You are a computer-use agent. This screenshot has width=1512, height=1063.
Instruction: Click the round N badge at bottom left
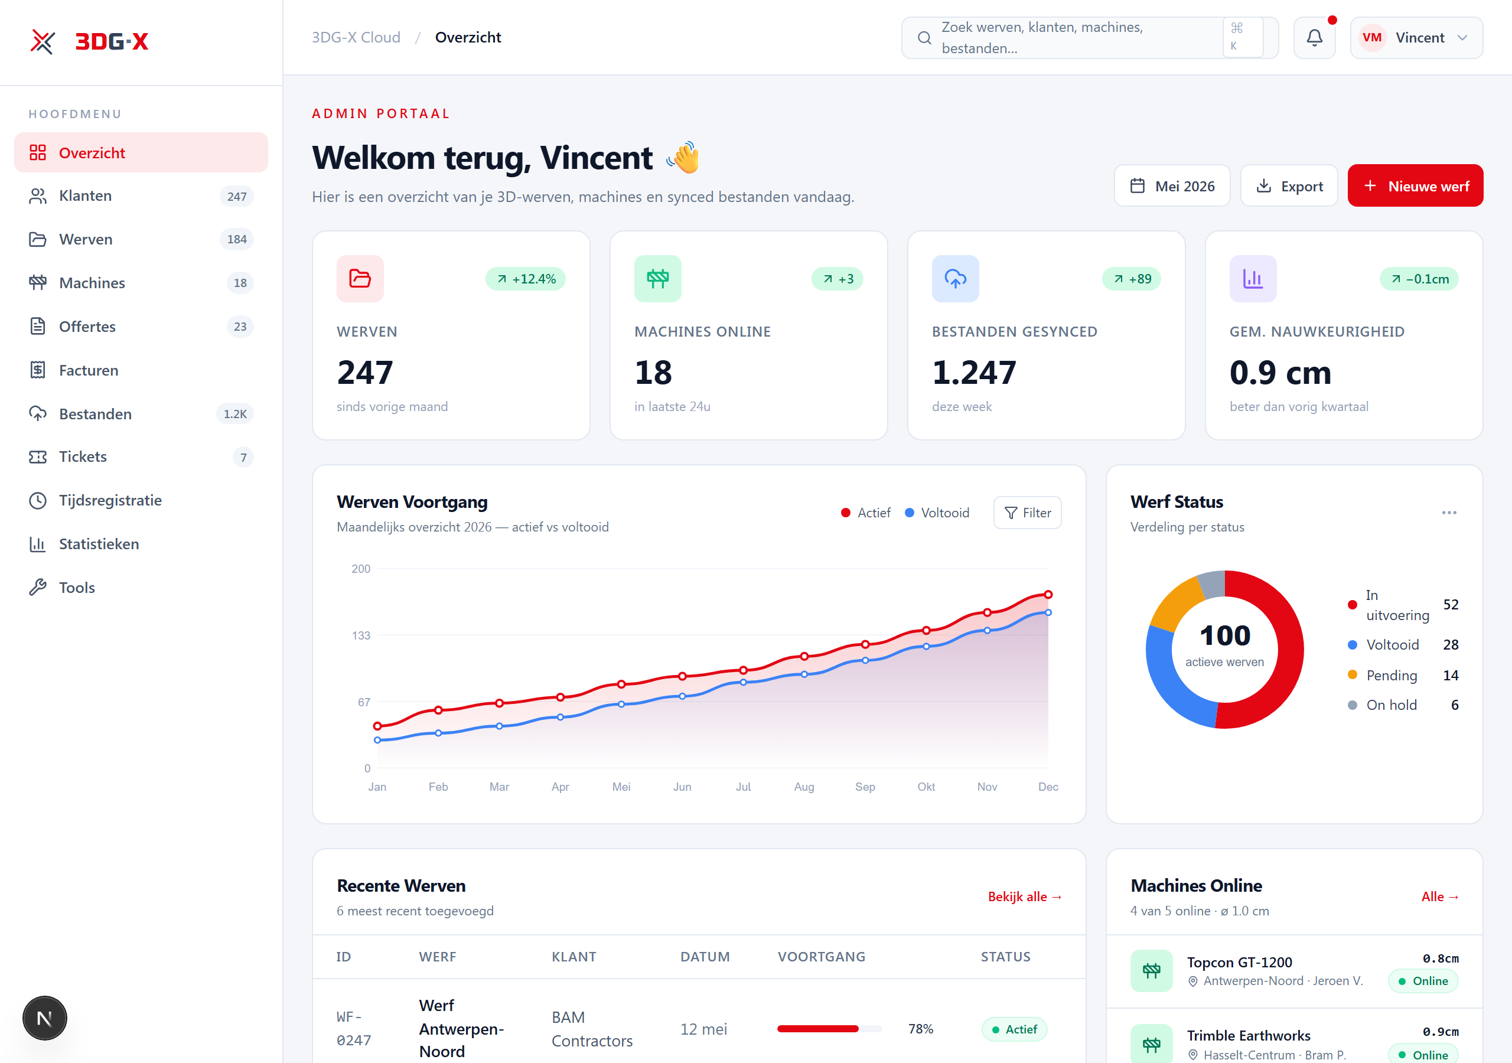click(x=45, y=1018)
